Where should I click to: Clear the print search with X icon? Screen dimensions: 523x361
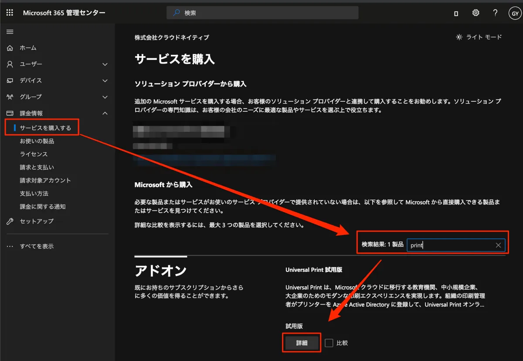point(498,245)
